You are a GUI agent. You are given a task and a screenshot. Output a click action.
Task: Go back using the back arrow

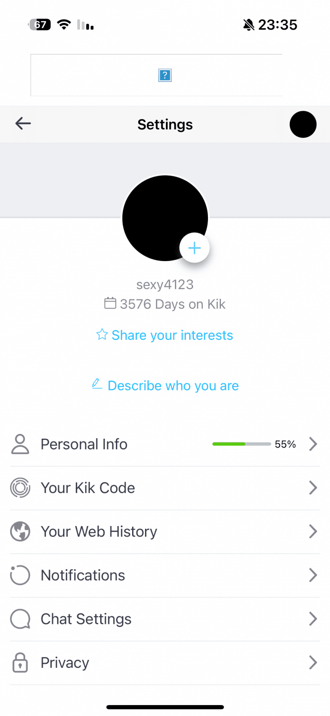[x=23, y=124]
